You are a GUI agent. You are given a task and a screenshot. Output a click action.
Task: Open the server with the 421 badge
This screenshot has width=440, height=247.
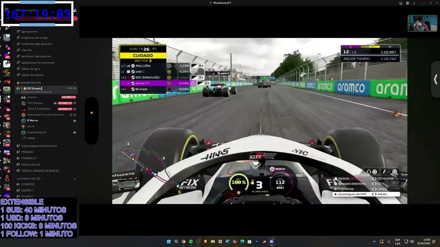click(x=7, y=55)
